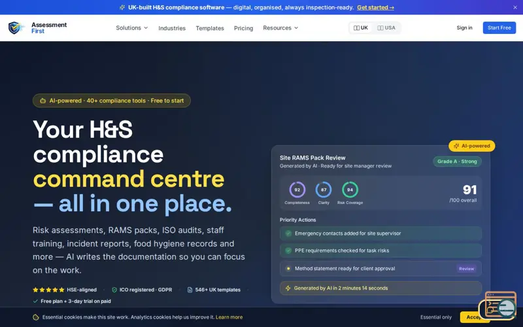Viewport: 523px width, 327px height.
Task: Click the AI-powered yellow badge on card
Action: click(471, 146)
